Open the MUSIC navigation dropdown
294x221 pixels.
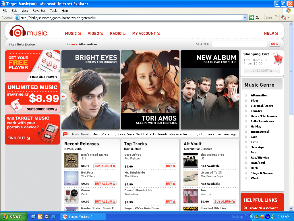(73, 33)
